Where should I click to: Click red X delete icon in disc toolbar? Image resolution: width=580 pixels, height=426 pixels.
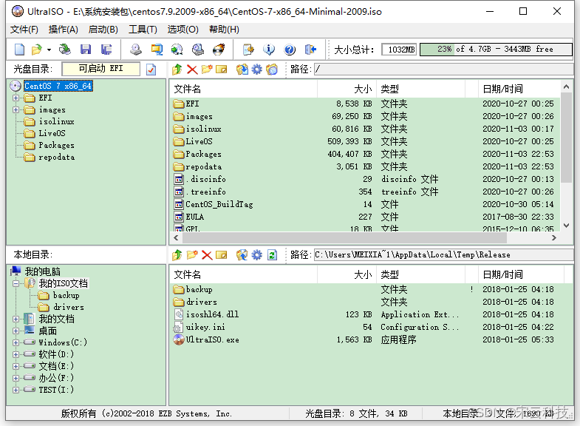(x=192, y=70)
